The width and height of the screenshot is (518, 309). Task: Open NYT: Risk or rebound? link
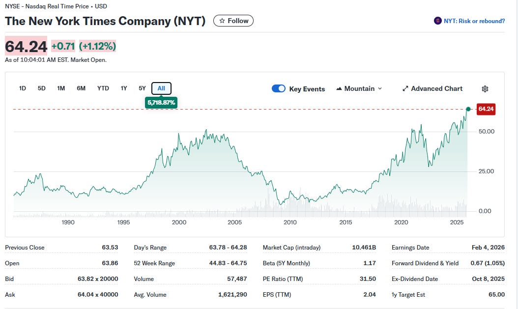pyautogui.click(x=474, y=21)
